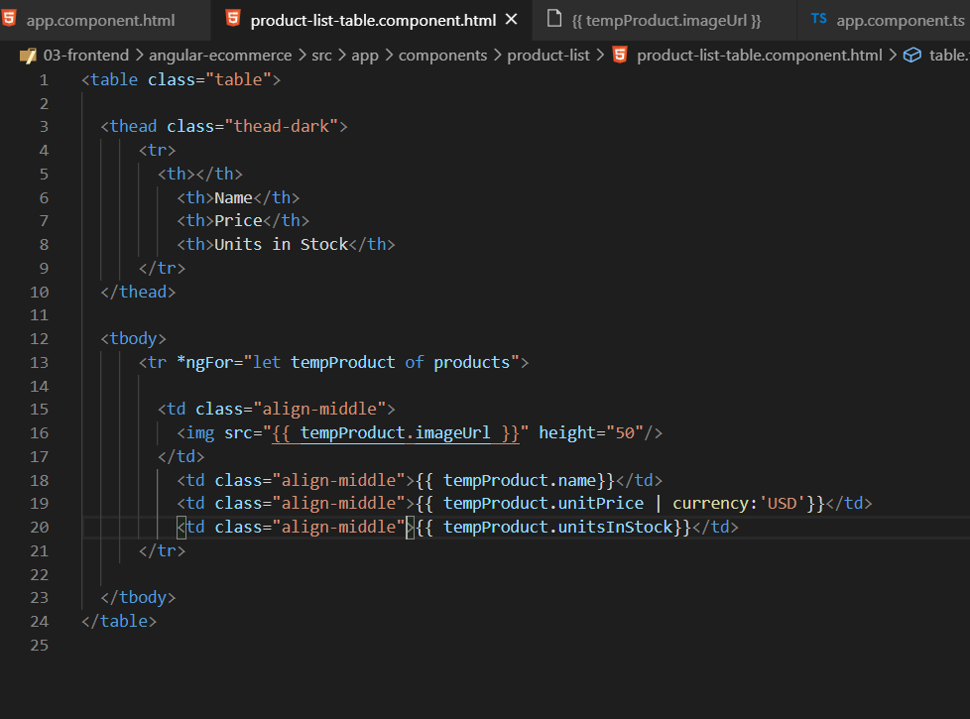The width and height of the screenshot is (970, 719).
Task: Click the closing </tbody> tag
Action: tap(138, 598)
